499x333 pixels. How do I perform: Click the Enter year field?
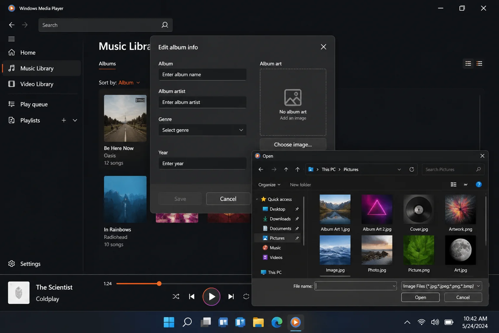tap(202, 163)
